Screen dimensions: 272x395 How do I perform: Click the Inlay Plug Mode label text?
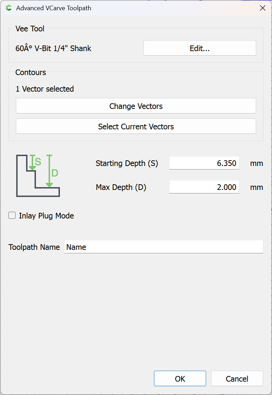point(46,216)
